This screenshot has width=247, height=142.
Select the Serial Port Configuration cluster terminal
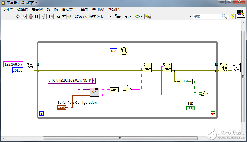click(x=62, y=107)
